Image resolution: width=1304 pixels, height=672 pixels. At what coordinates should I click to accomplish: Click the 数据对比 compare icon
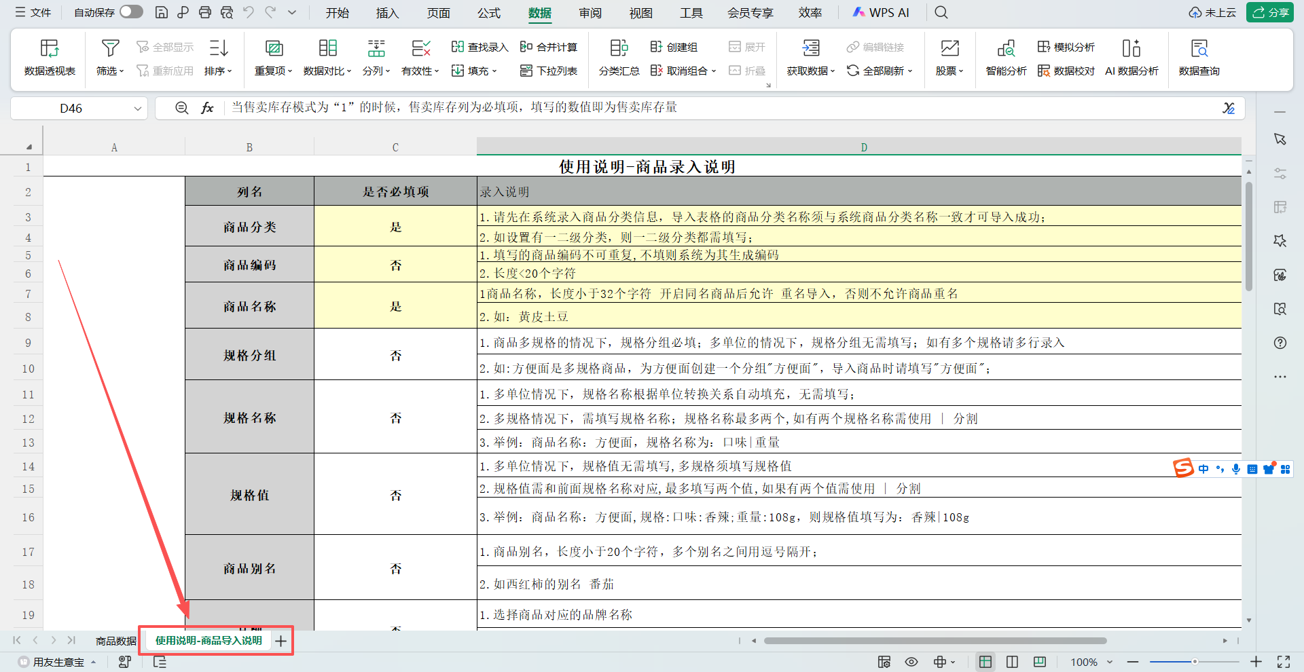327,48
